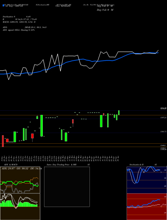Click the blue 12-day SMA legend square
167x220 pixels.
click(3, 5)
